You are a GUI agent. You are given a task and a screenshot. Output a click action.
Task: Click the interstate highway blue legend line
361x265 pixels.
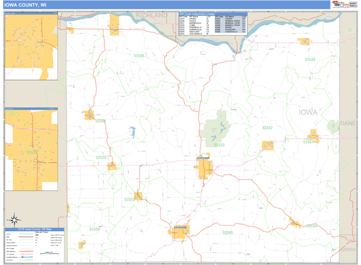click(26, 257)
